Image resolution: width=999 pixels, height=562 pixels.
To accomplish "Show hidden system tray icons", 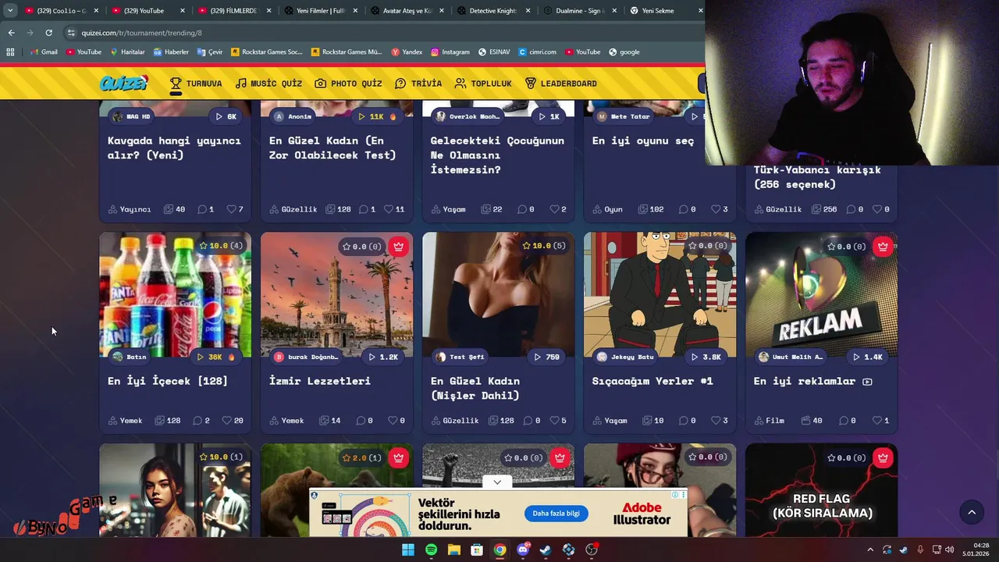I will pos(870,550).
